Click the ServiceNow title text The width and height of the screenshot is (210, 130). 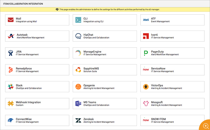click(x=158, y=68)
